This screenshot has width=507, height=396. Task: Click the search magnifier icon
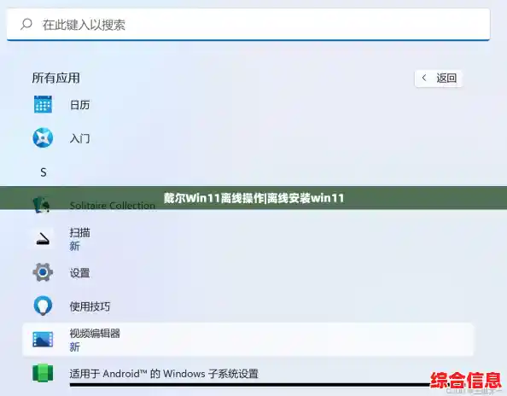(x=26, y=24)
